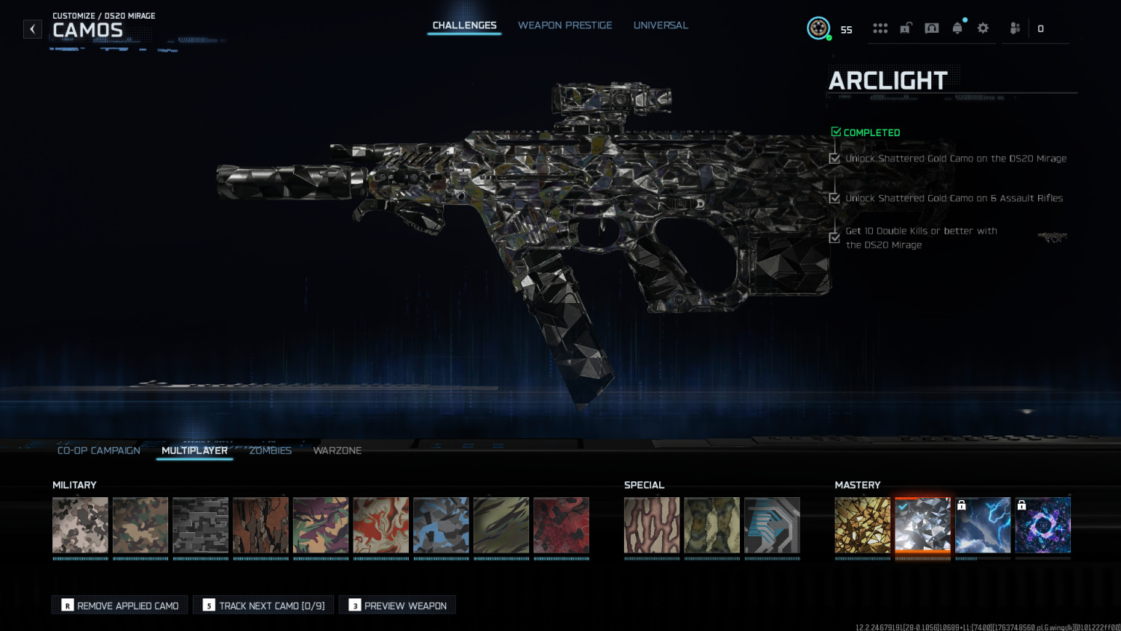Open the friends social icon

[x=1015, y=28]
